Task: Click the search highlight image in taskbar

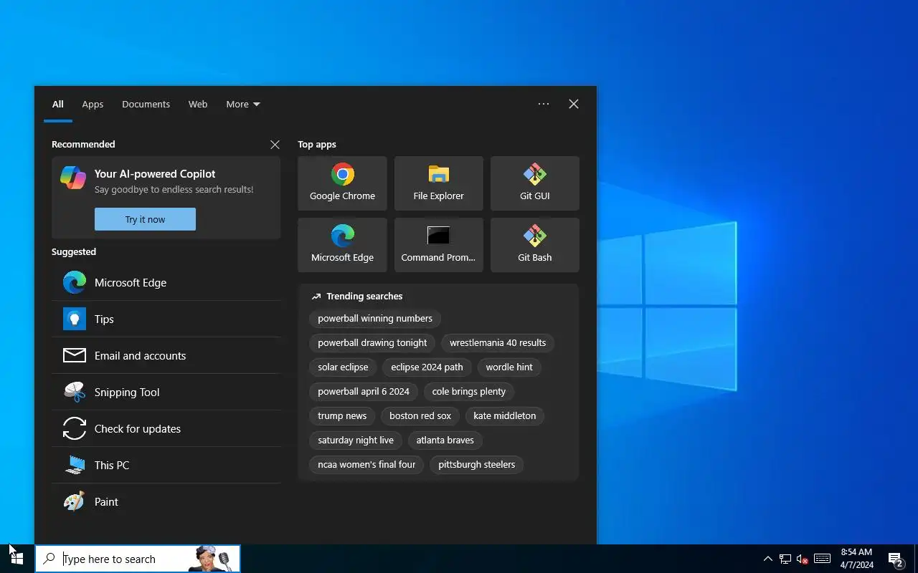Action: coord(209,559)
